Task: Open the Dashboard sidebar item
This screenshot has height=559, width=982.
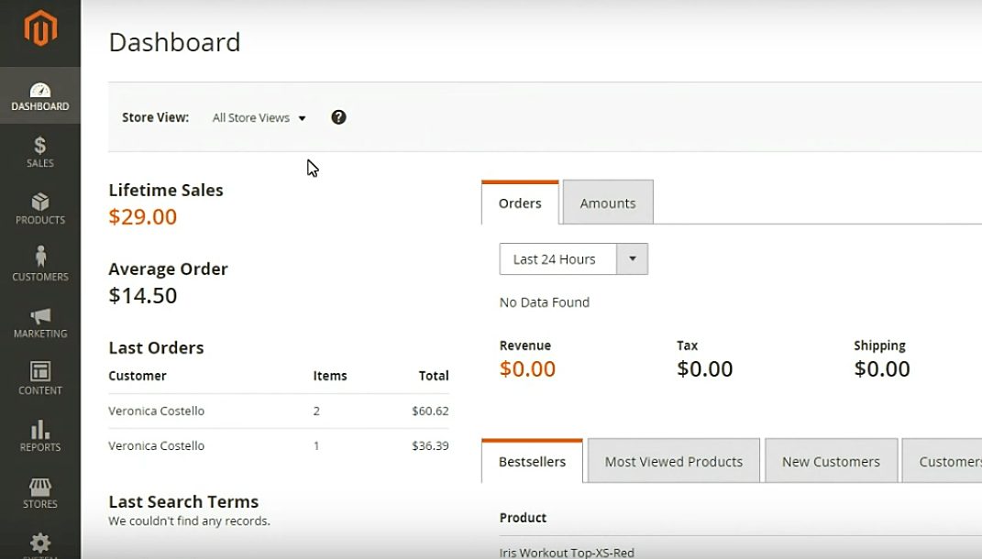Action: [40, 96]
